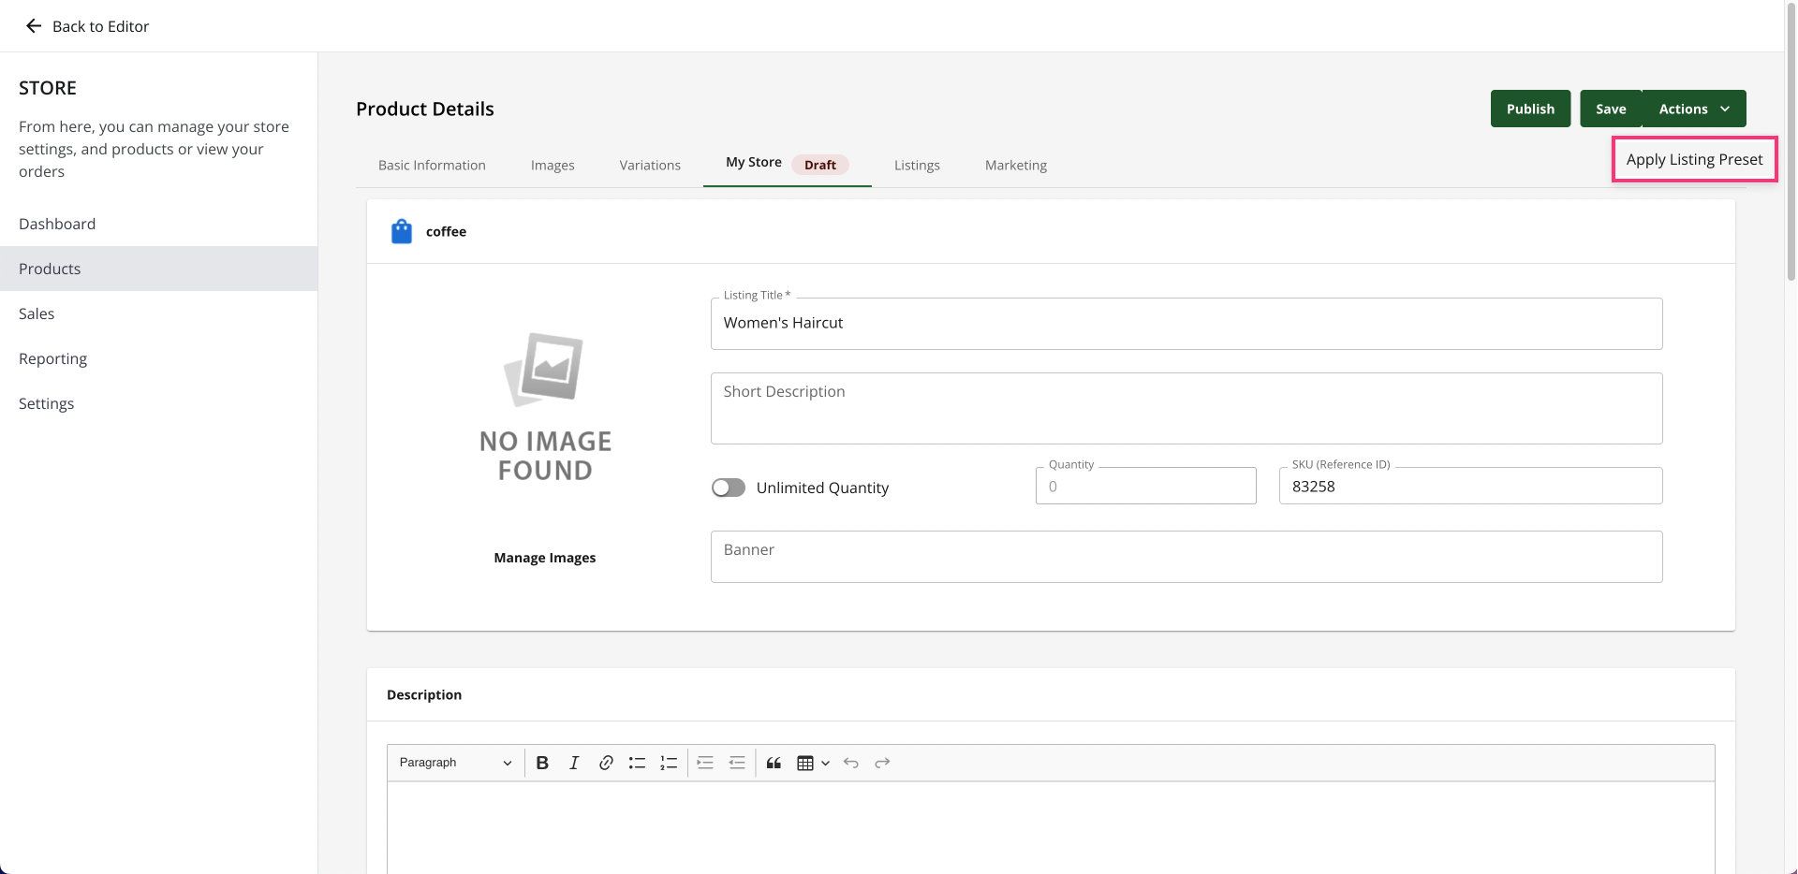This screenshot has width=1798, height=874.
Task: Click the blue shopping bag store icon
Action: 402,231
